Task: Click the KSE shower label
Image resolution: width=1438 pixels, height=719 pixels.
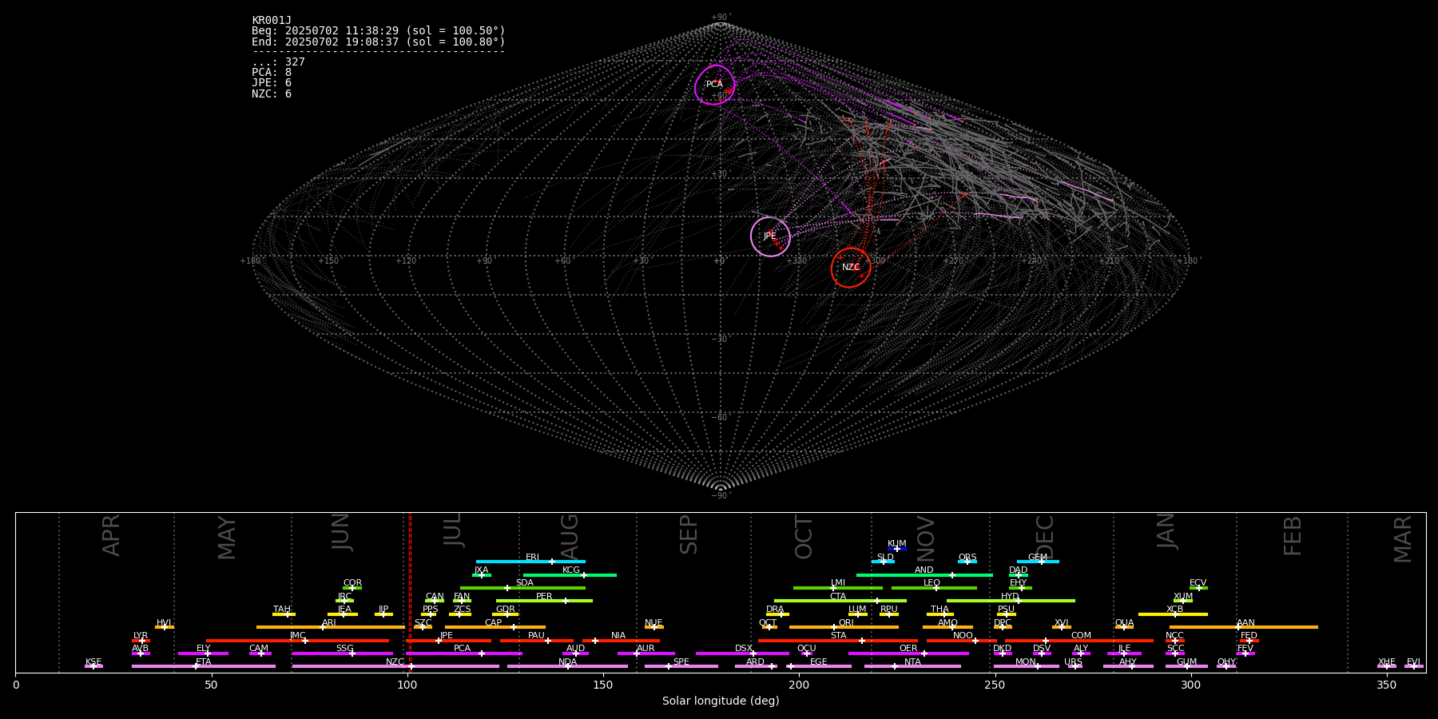Action: (x=93, y=662)
